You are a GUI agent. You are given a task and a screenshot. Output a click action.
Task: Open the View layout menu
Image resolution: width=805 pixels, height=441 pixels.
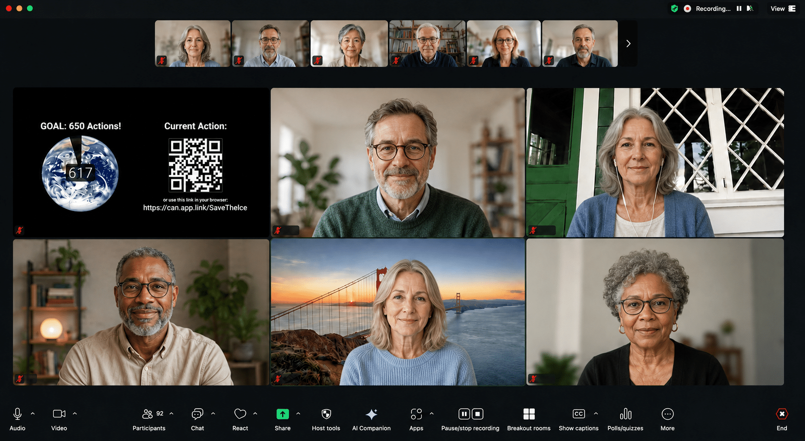pyautogui.click(x=783, y=9)
